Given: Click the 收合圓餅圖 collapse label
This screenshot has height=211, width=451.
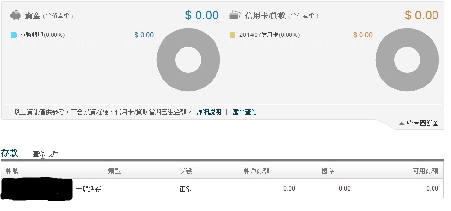Looking at the screenshot, I should (422, 123).
